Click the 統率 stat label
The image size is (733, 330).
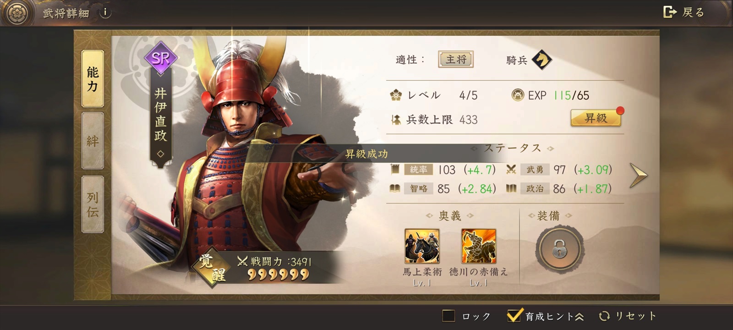click(418, 170)
